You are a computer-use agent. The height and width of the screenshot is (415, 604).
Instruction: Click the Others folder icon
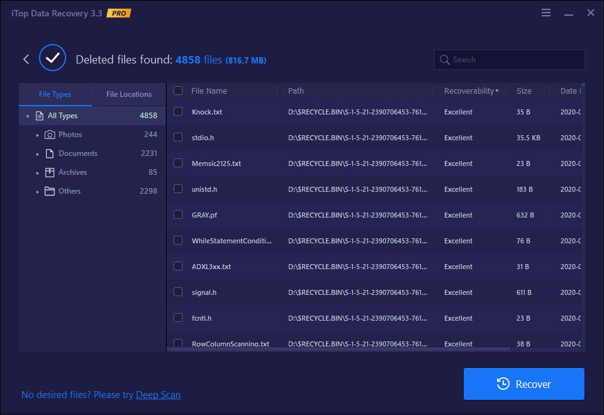coord(50,191)
